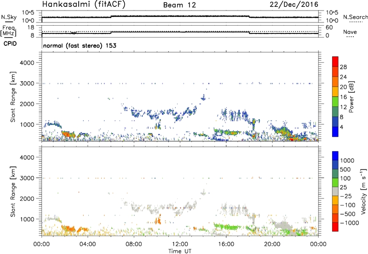
Task: Click the 28 label on Power colorbar
Action: [x=343, y=67]
